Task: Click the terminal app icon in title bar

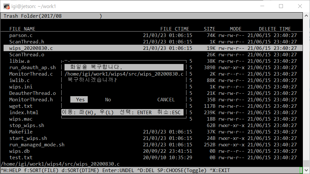Action: (x=6, y=6)
